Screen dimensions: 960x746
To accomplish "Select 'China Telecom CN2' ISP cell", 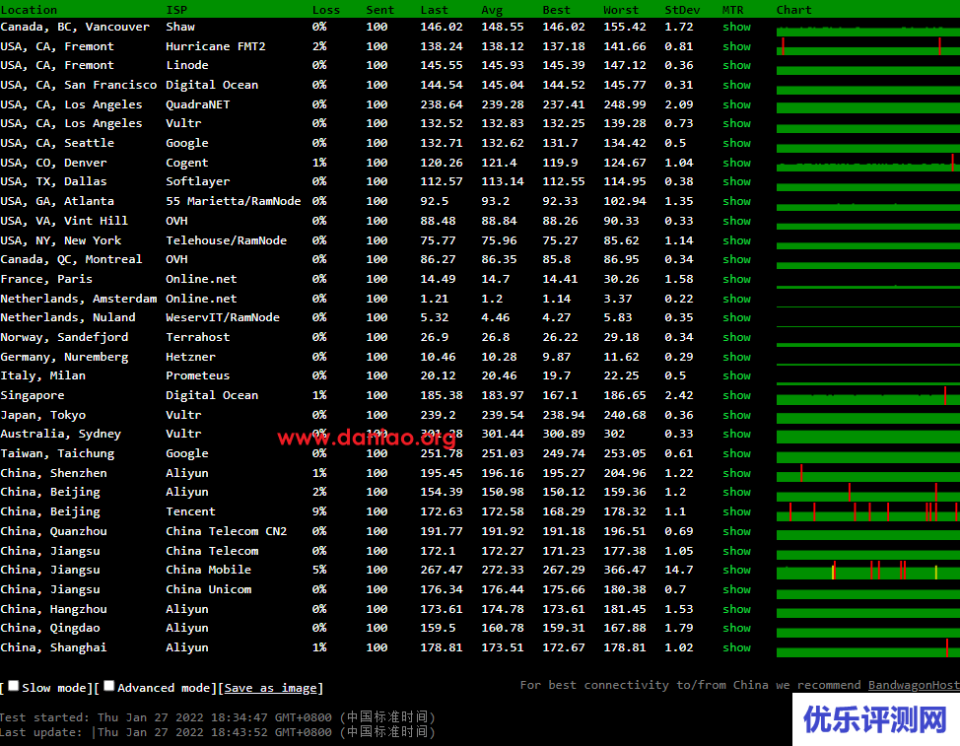I will point(226,531).
